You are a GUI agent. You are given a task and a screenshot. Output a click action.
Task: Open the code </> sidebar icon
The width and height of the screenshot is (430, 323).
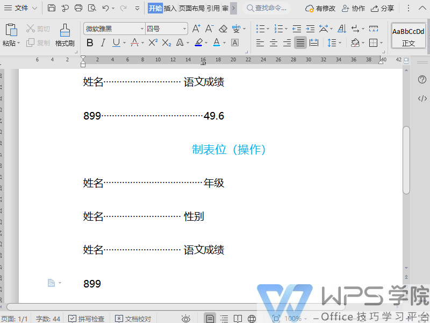[x=422, y=99]
